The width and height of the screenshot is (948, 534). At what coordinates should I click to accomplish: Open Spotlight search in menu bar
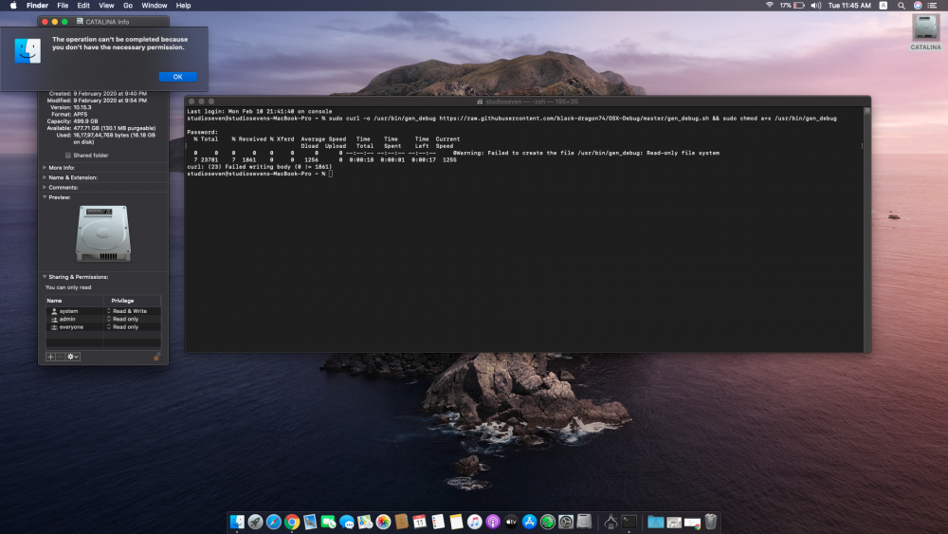[901, 6]
